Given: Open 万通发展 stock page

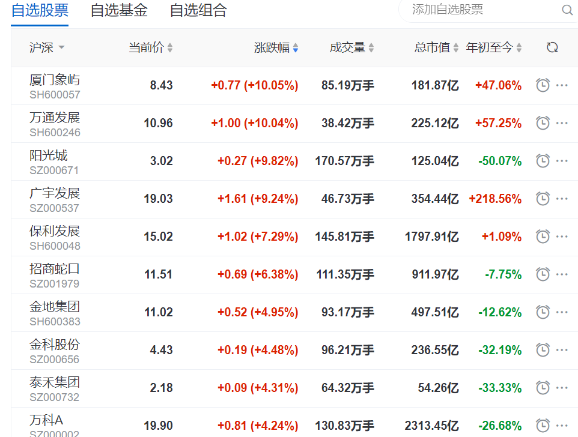Looking at the screenshot, I should [x=55, y=118].
